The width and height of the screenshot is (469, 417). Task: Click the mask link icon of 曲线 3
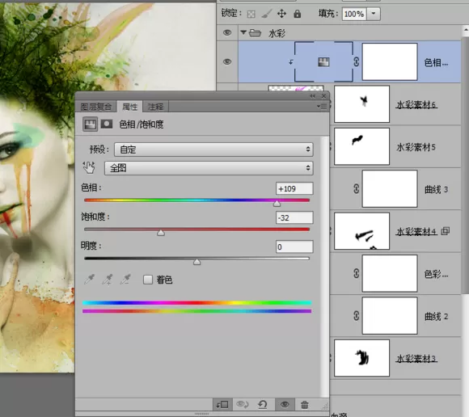pos(357,188)
